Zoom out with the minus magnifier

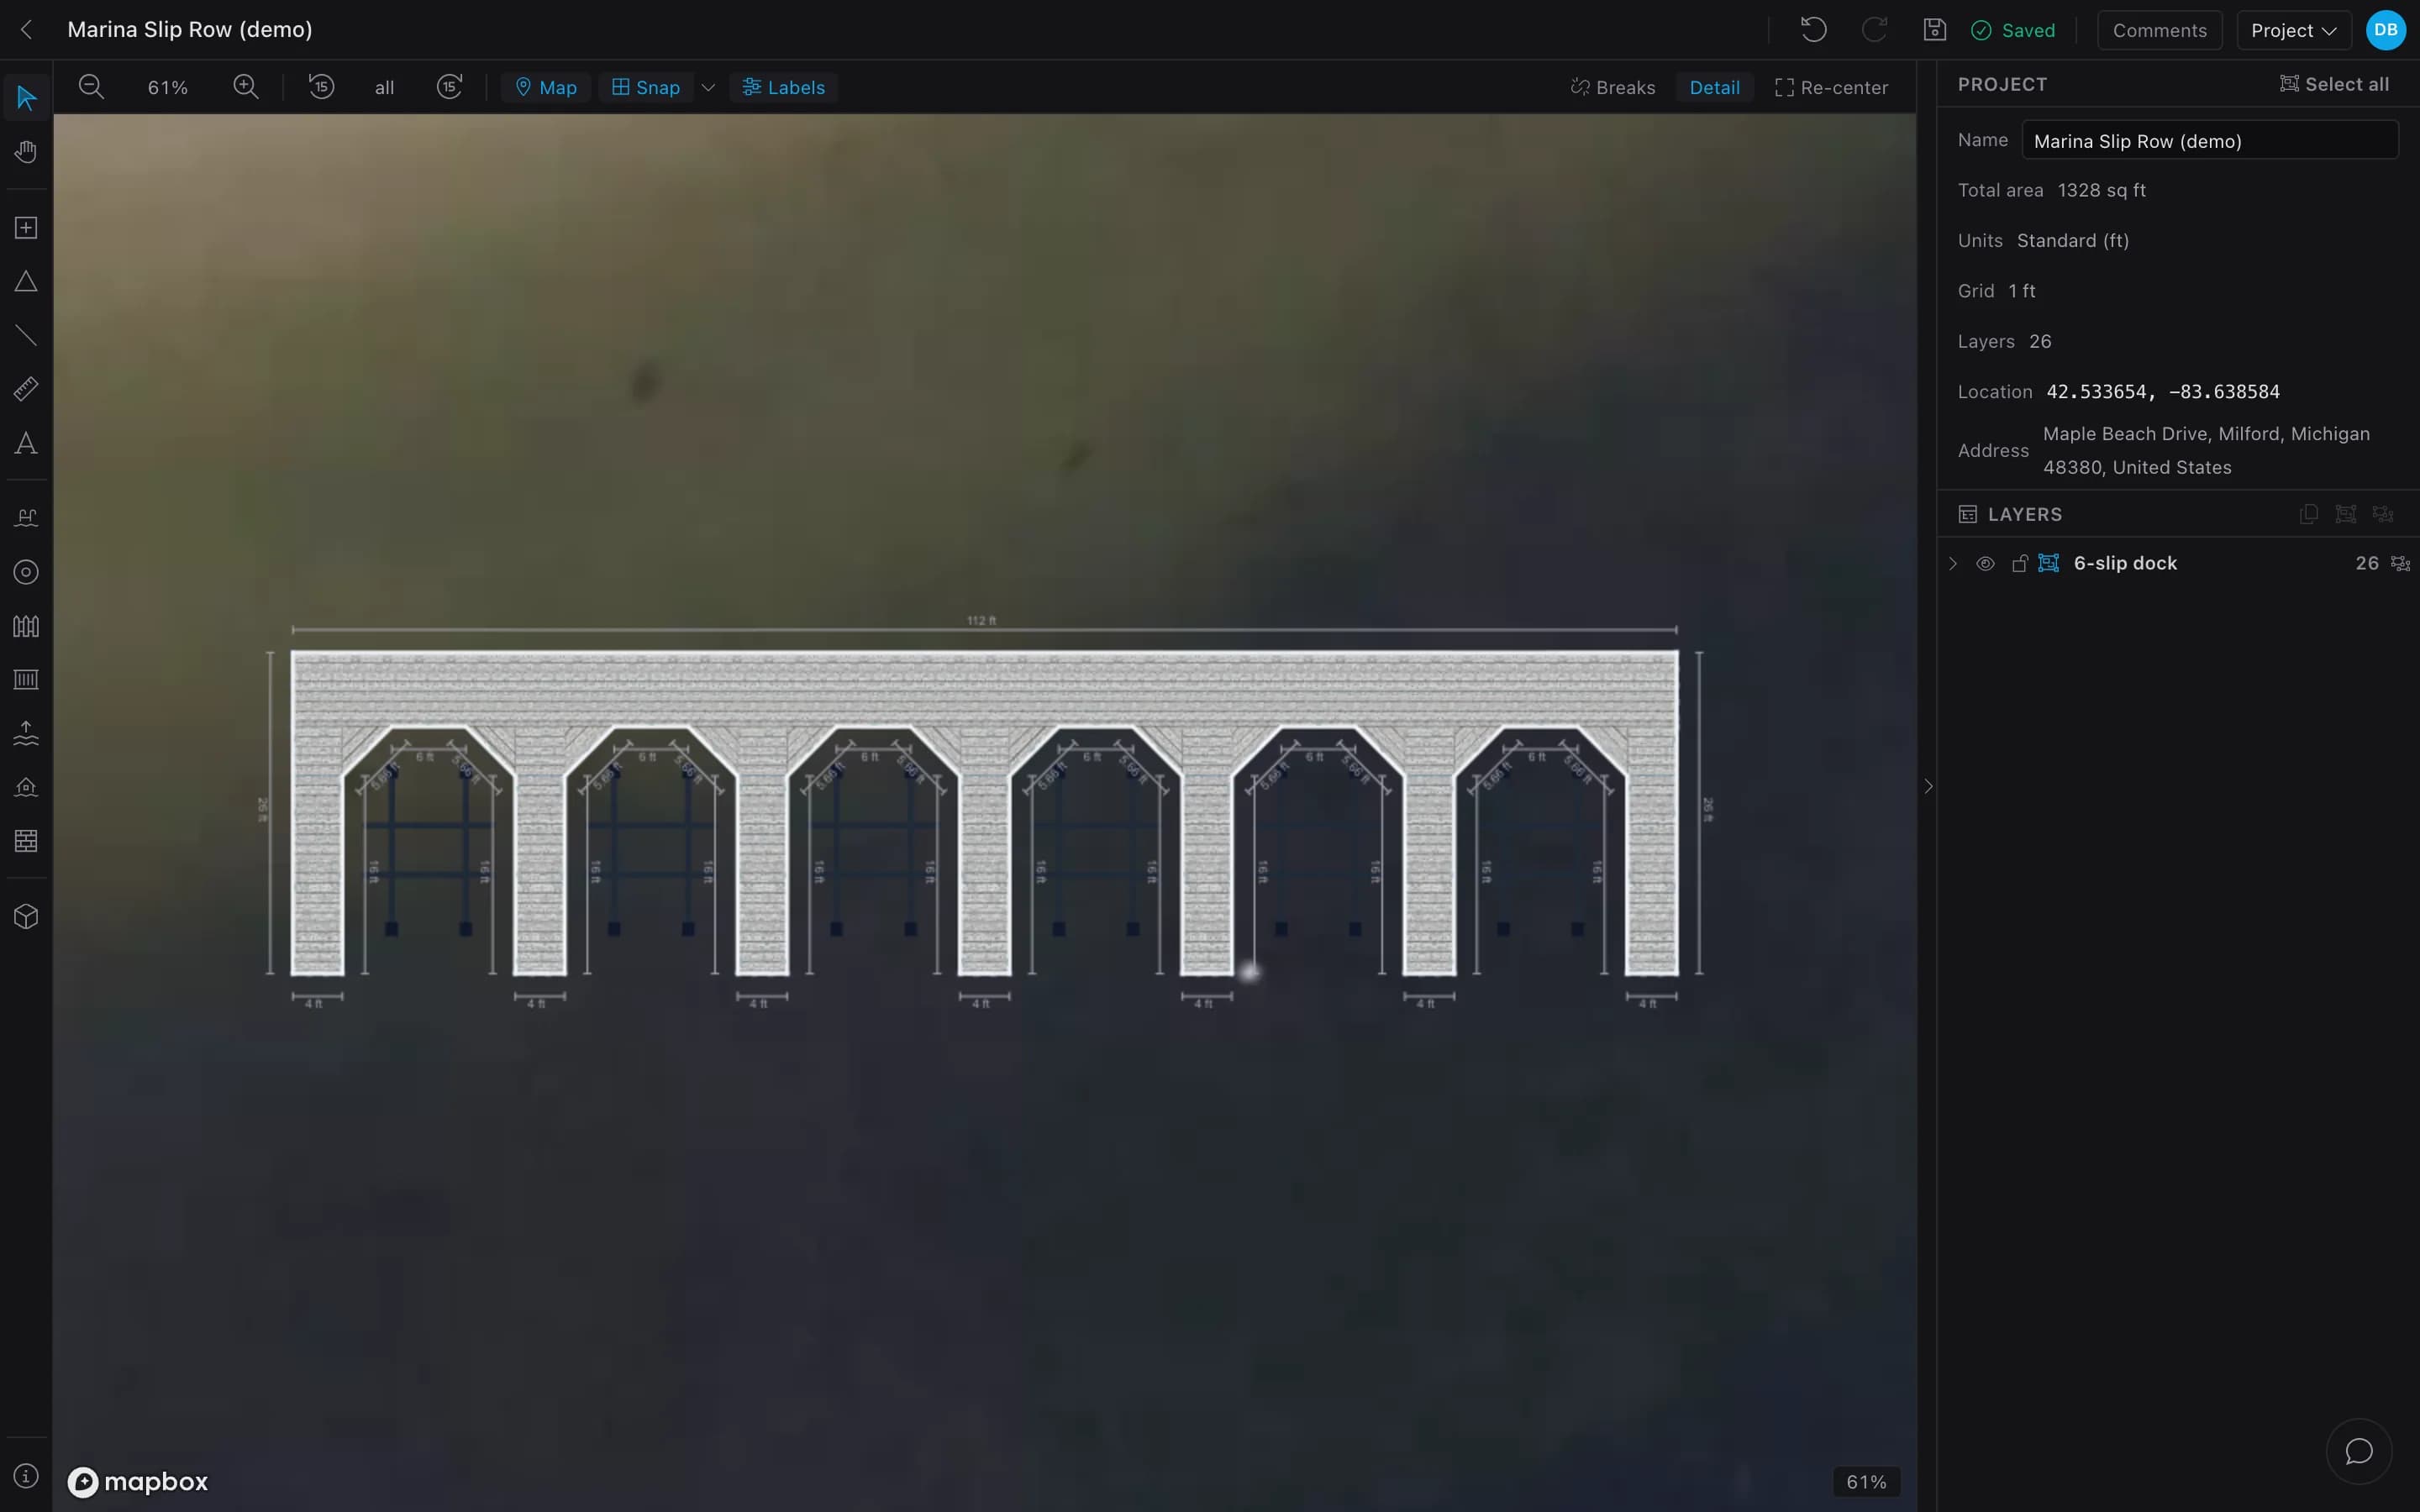click(91, 87)
